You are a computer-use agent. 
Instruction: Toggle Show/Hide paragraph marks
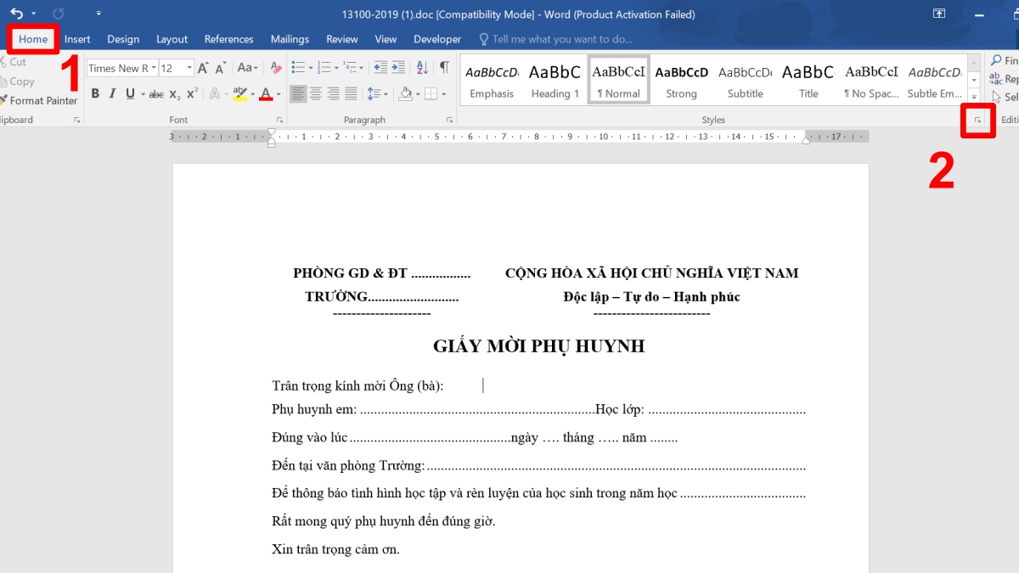[444, 69]
